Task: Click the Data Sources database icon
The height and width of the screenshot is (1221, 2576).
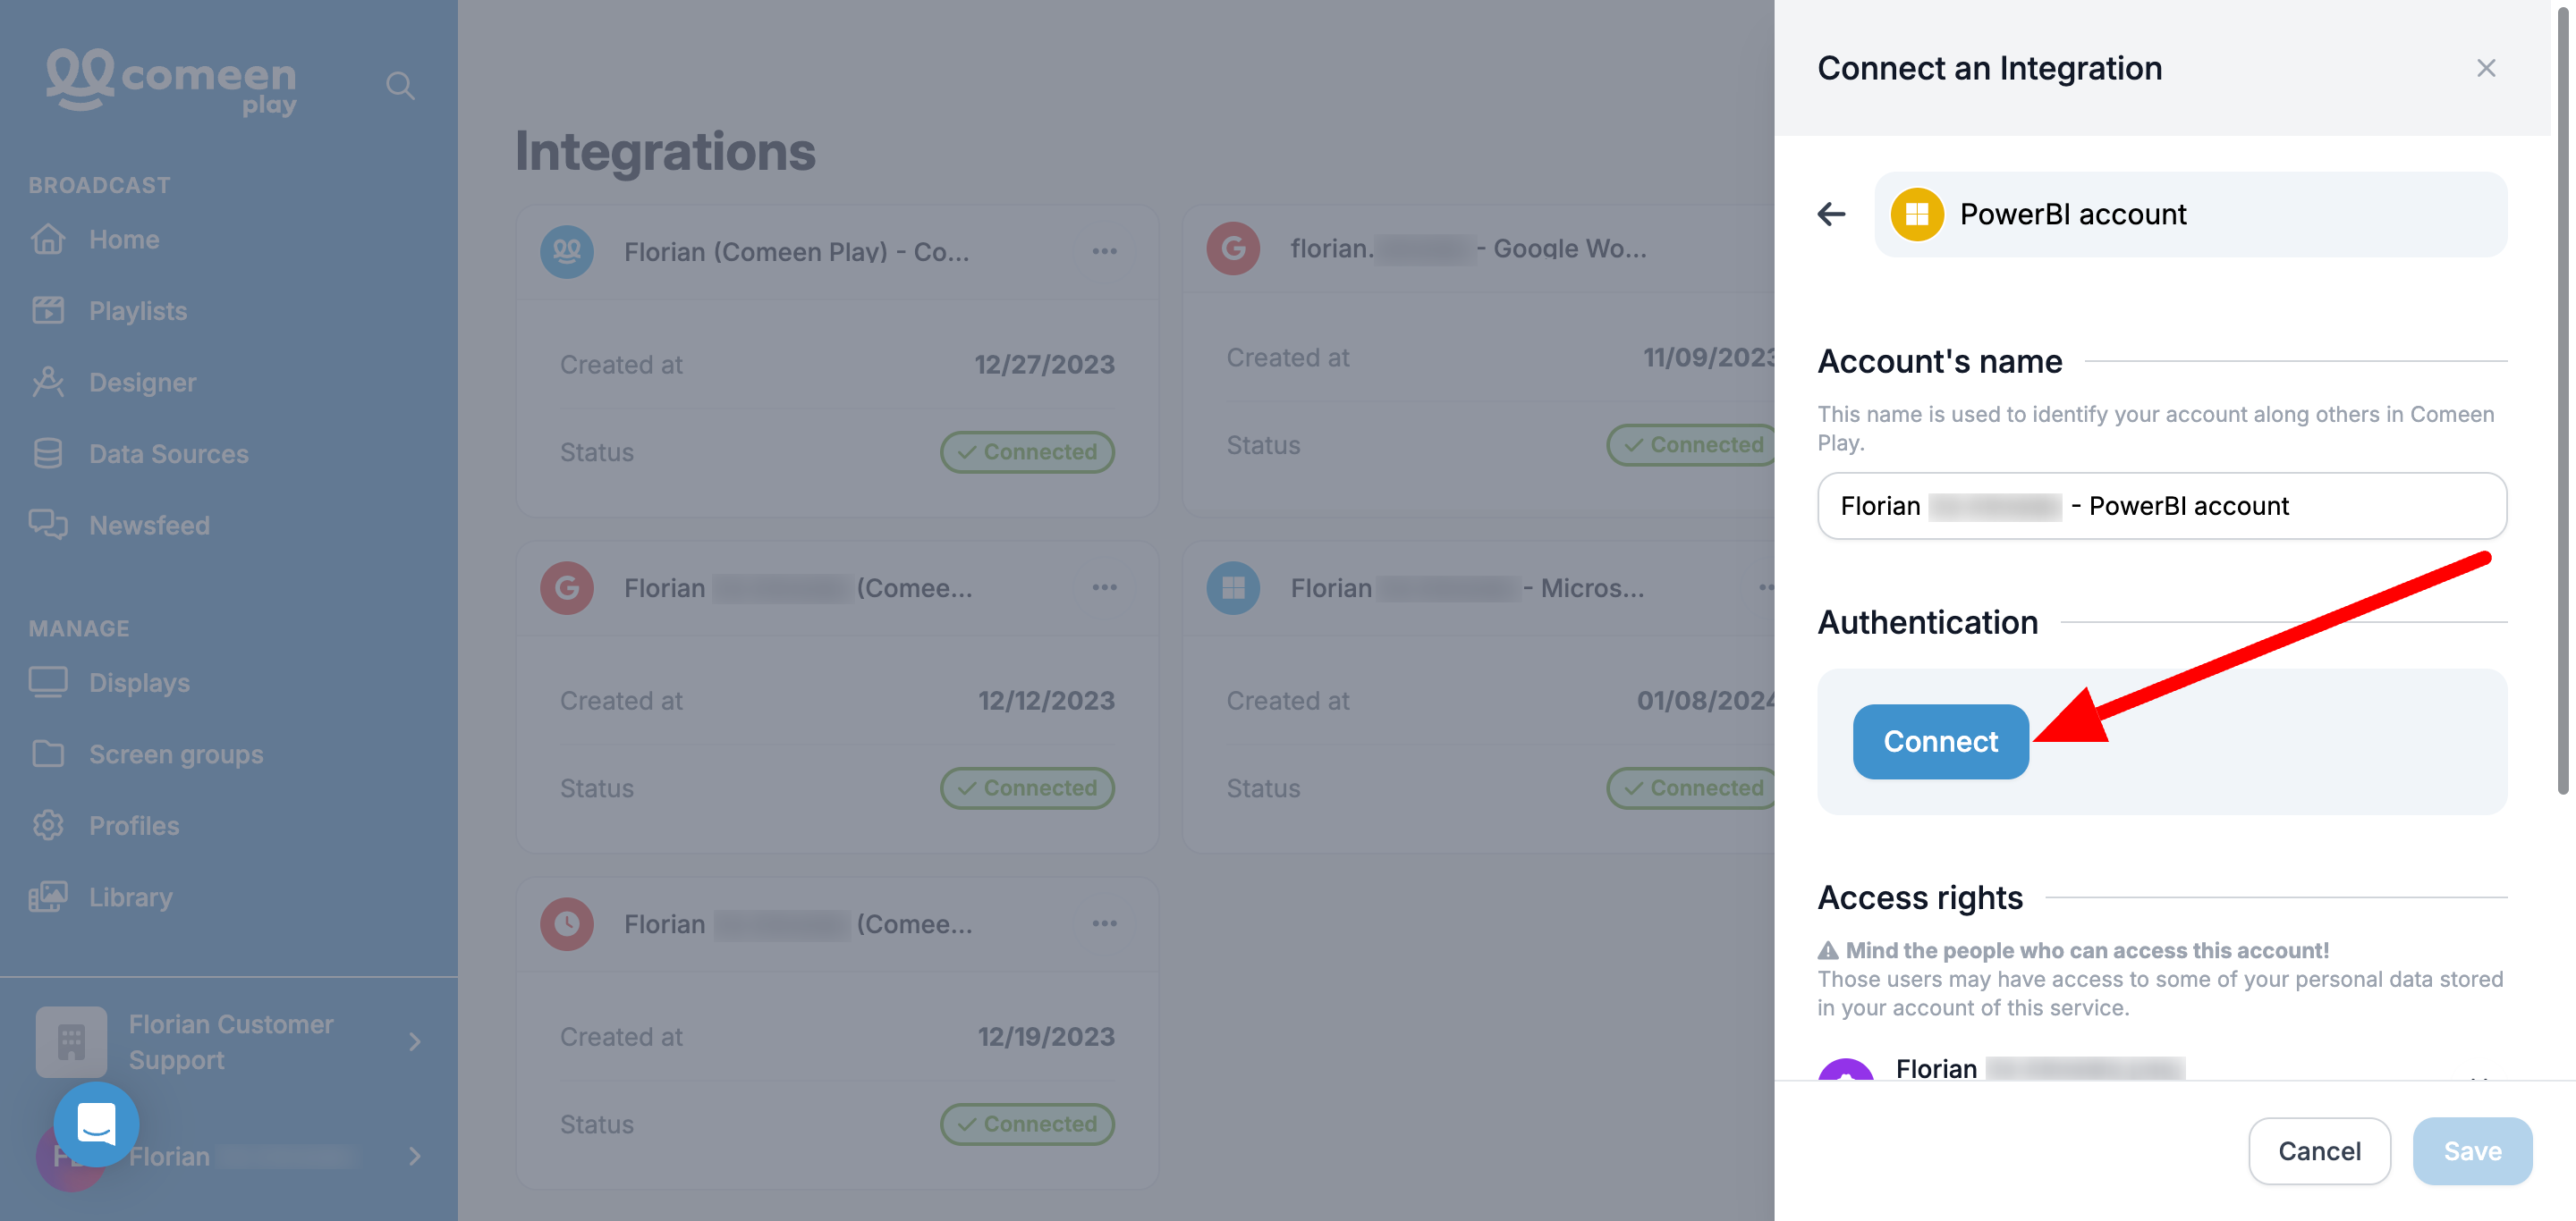Action: (x=48, y=453)
